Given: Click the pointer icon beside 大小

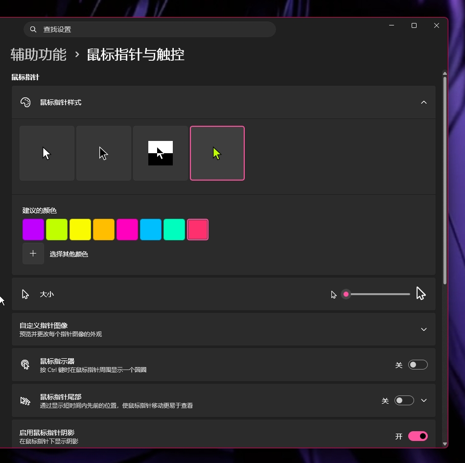Looking at the screenshot, I should coord(25,294).
